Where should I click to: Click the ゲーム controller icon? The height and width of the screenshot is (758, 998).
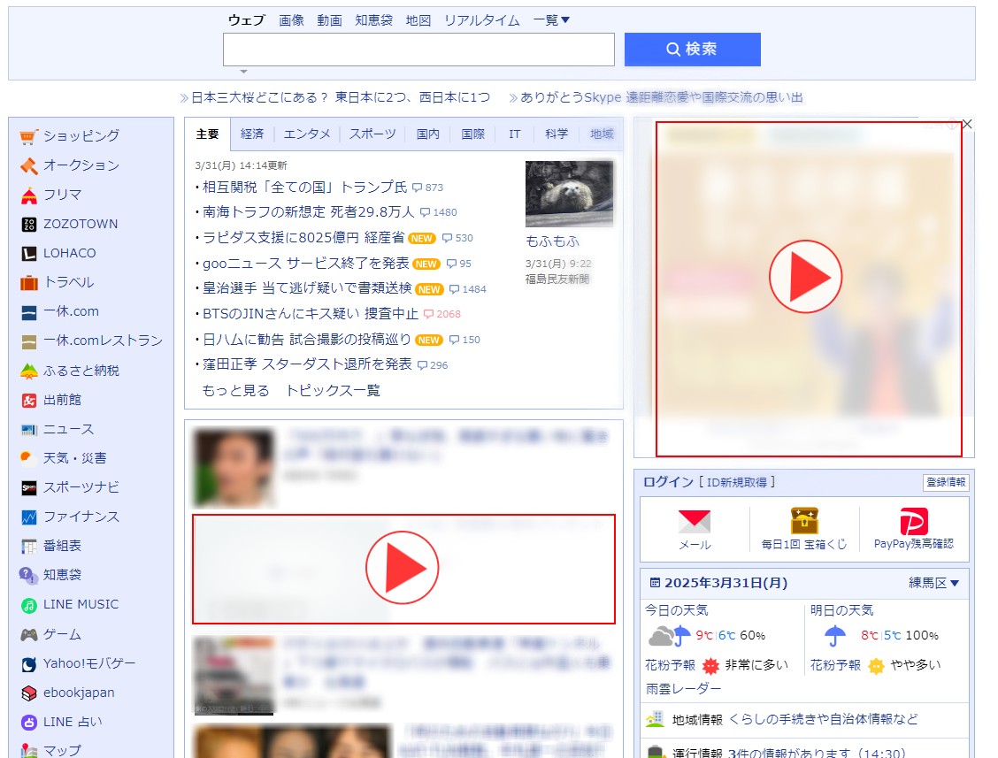(x=28, y=634)
